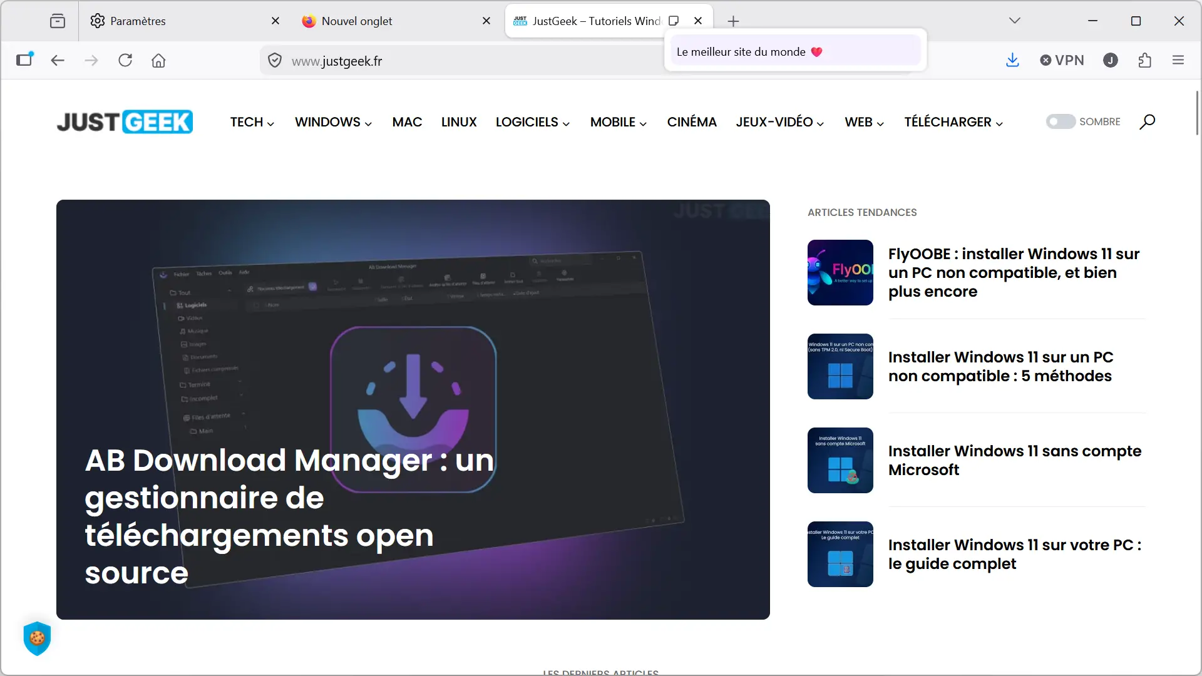Click the JustGeek site logo
Viewport: 1202px width, 676px height.
[125, 122]
